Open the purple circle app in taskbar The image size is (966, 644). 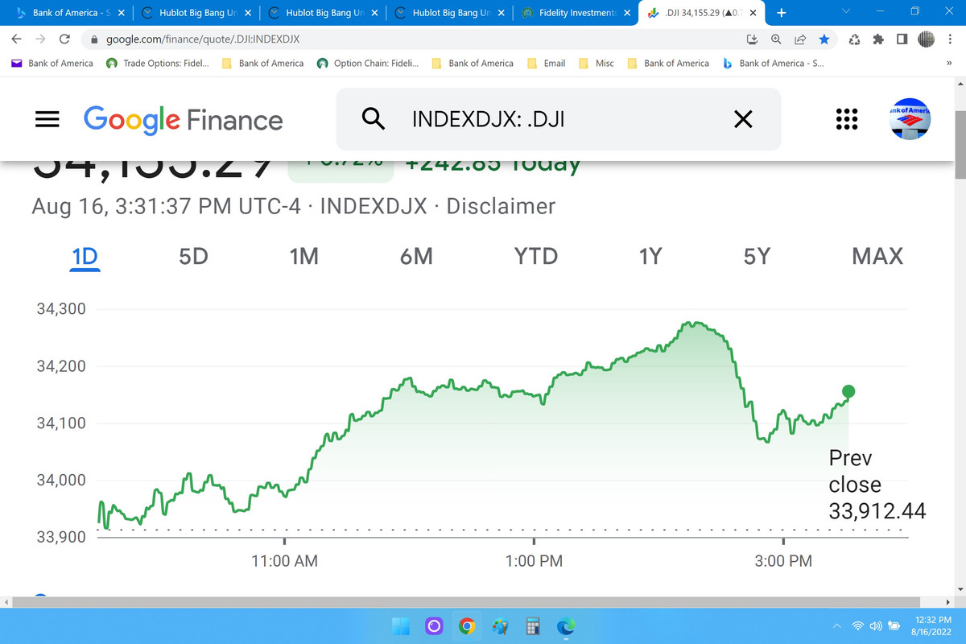[433, 625]
